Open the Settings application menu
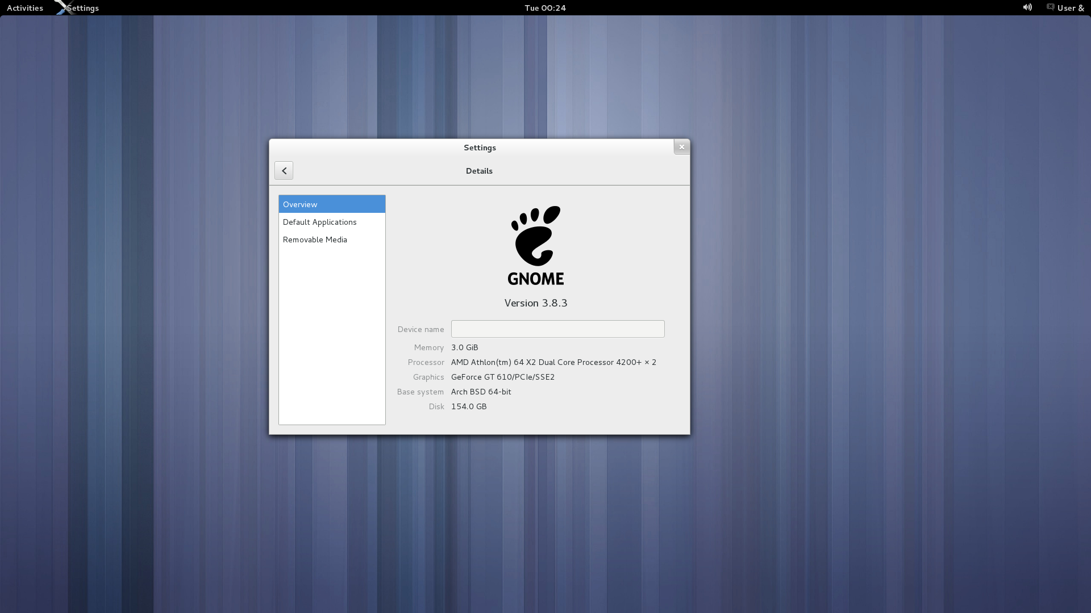 click(x=83, y=8)
